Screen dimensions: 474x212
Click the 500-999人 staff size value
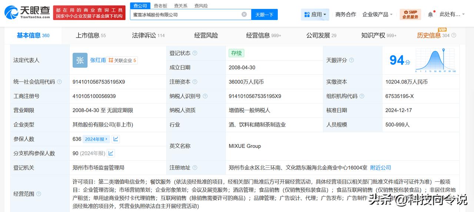click(x=397, y=125)
